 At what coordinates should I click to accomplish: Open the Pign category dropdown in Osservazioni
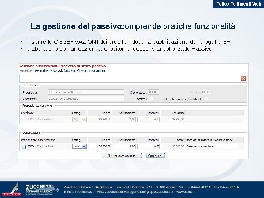point(79,146)
